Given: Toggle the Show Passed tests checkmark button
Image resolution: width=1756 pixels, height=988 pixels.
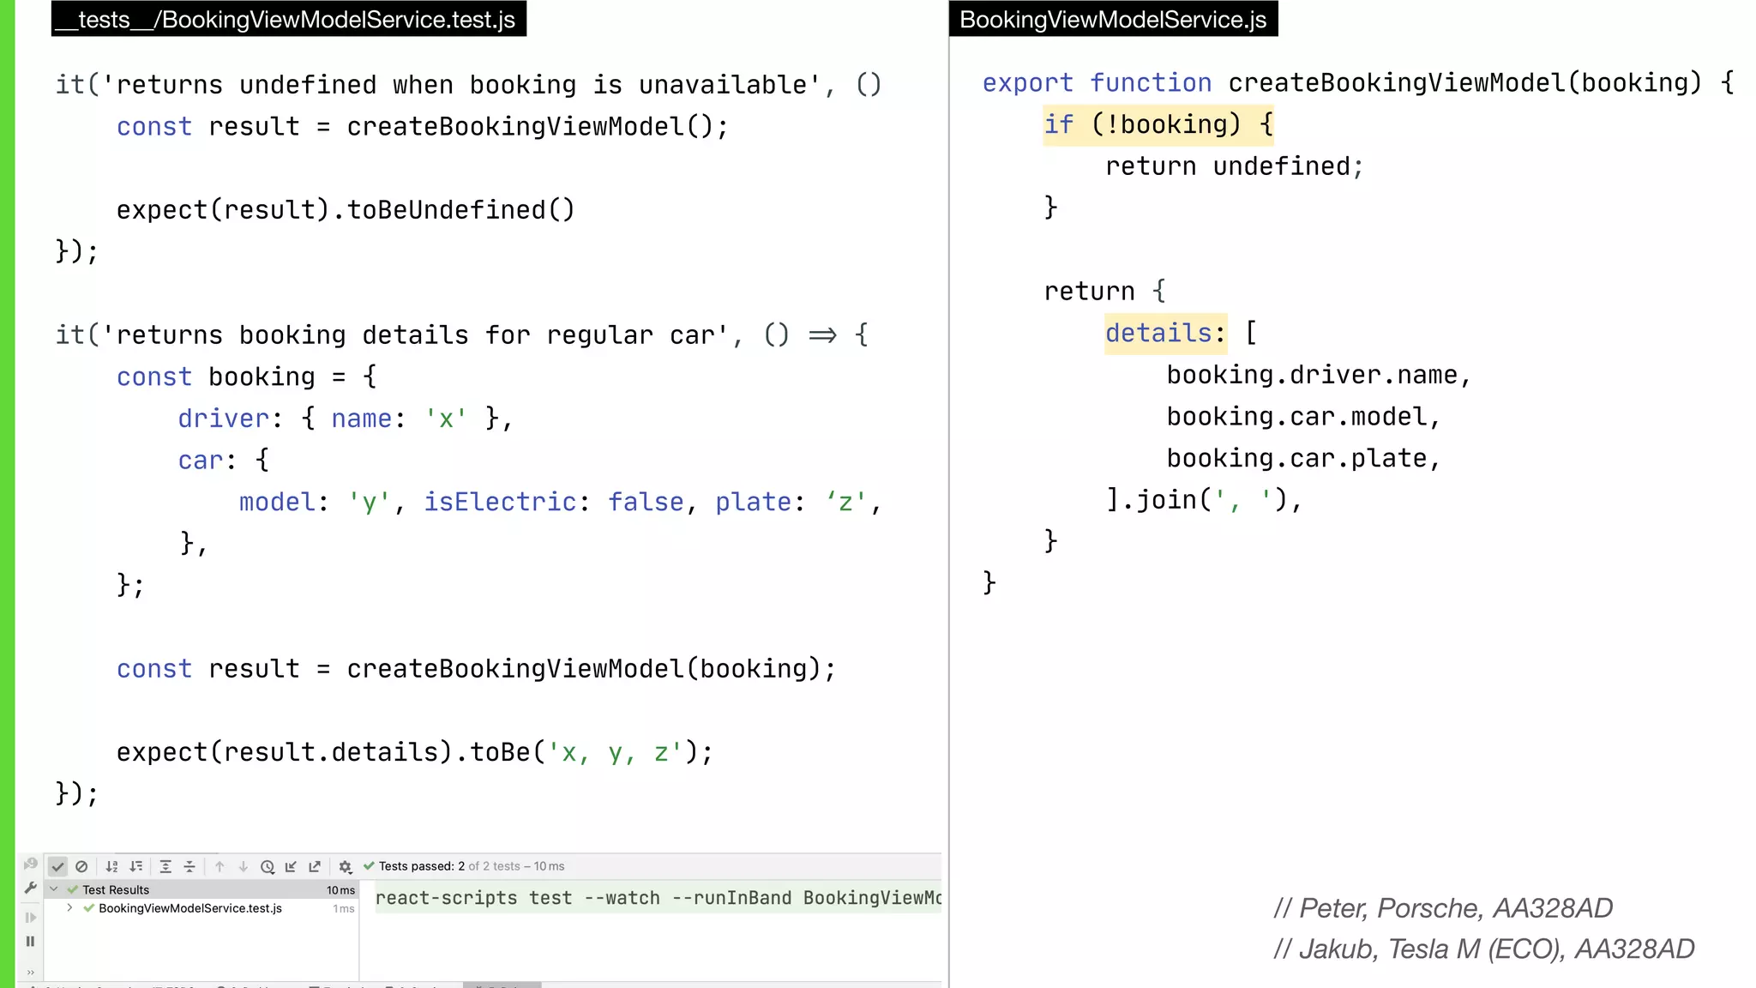Looking at the screenshot, I should (57, 866).
